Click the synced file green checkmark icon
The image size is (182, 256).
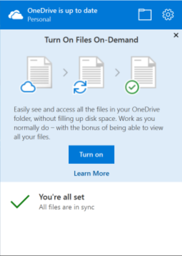(132, 87)
